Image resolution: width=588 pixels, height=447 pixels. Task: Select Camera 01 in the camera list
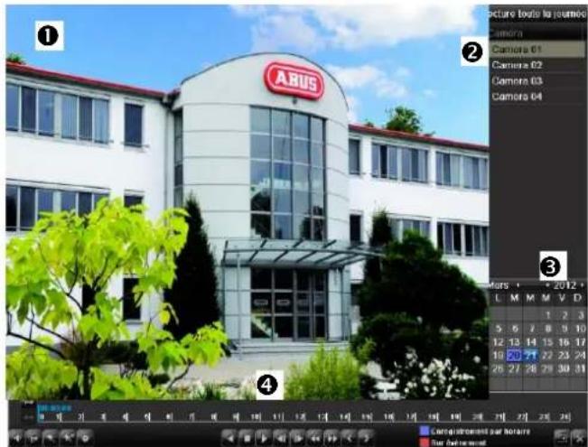click(x=537, y=50)
